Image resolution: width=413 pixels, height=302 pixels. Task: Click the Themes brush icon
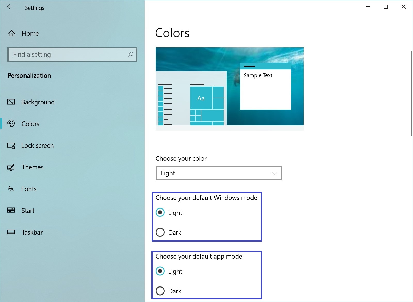pyautogui.click(x=11, y=167)
